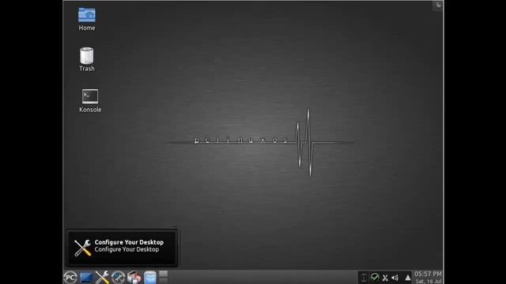Open the desktop toolbox in corner
This screenshot has width=506, height=284.
(438, 5)
